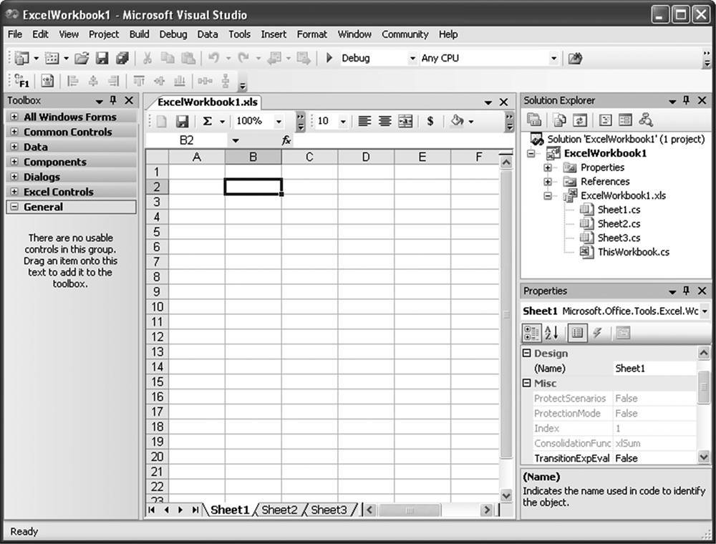This screenshot has height=544, width=716.
Task: Toggle Events lightning bolt button in Properties
Action: click(x=597, y=333)
